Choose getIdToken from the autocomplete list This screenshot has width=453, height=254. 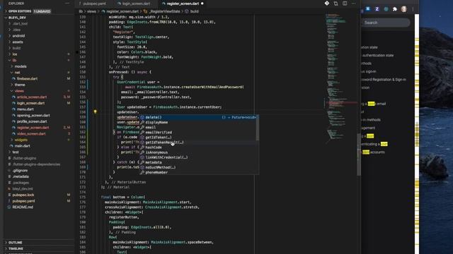click(198, 138)
